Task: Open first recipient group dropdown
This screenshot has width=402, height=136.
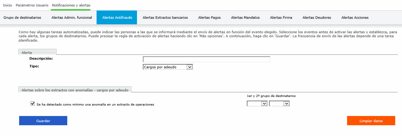Action: [x=257, y=104]
